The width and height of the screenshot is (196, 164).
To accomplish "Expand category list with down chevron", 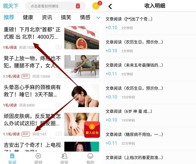I will coord(98,18).
